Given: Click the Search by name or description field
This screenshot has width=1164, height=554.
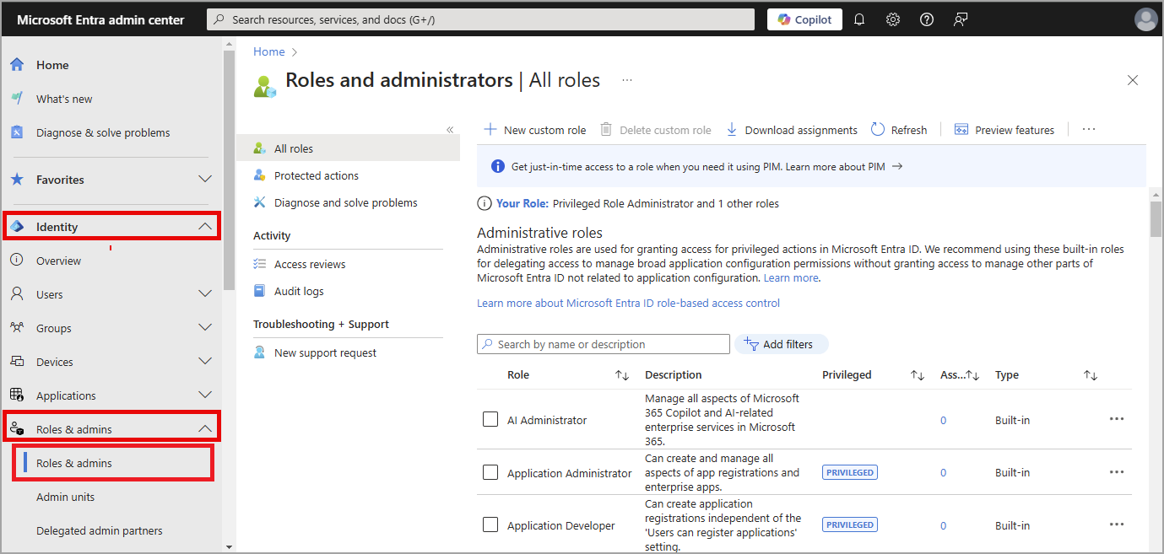Looking at the screenshot, I should point(604,344).
